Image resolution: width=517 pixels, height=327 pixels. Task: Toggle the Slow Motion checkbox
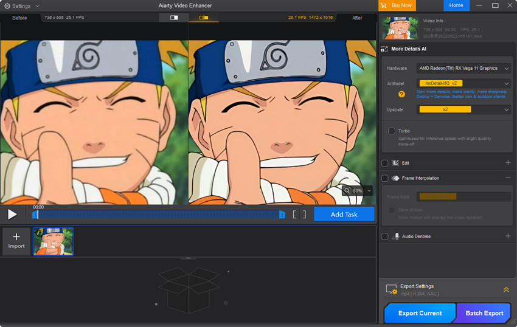coord(391,210)
